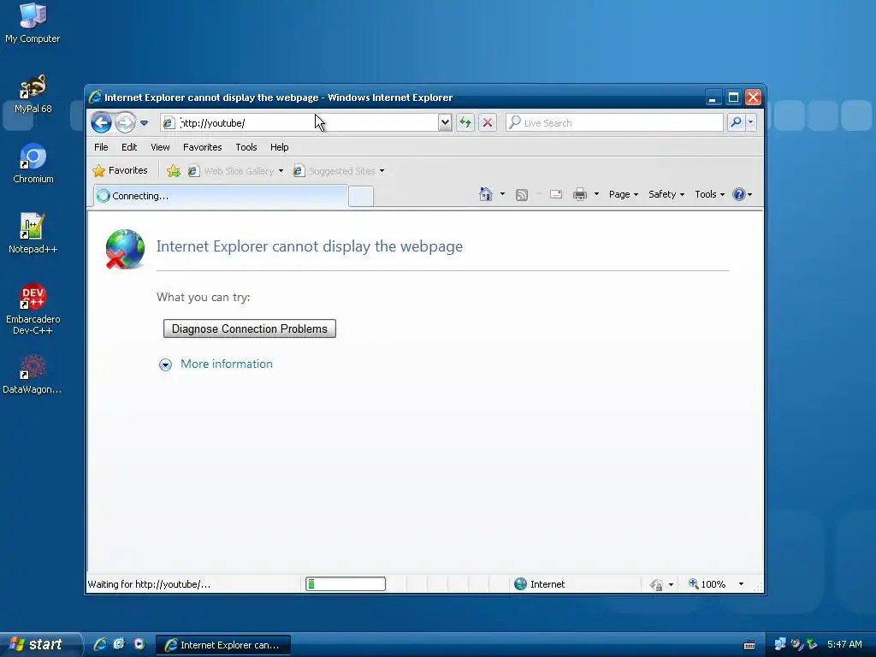Expand the Print options dropdown arrow
The height and width of the screenshot is (657, 876).
pos(596,194)
